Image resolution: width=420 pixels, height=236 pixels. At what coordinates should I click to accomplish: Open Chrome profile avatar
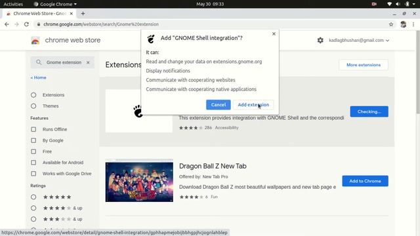click(403, 24)
